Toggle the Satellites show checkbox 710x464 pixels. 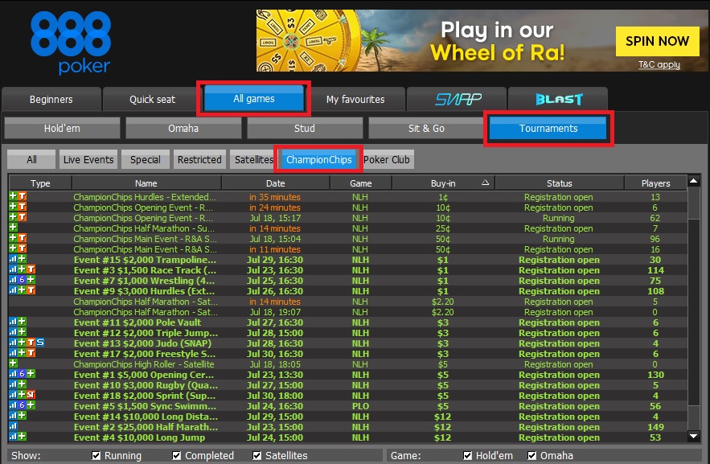(x=257, y=455)
